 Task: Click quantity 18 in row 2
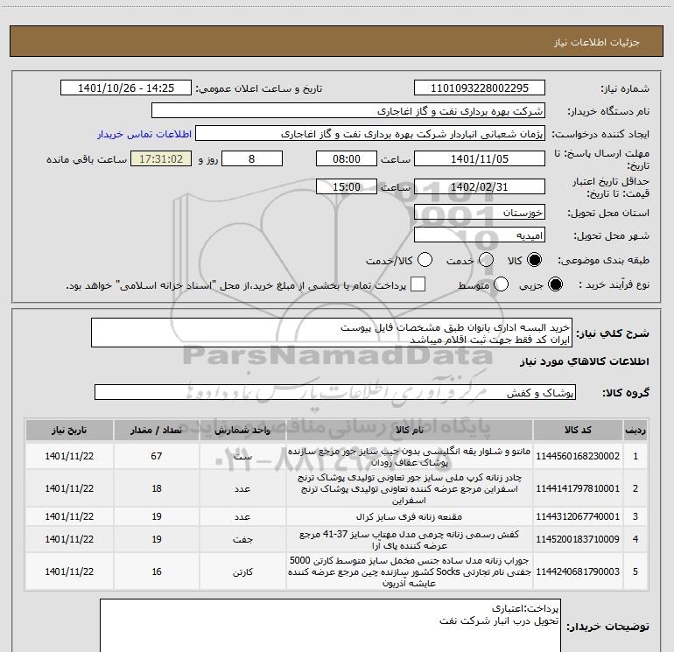click(157, 488)
